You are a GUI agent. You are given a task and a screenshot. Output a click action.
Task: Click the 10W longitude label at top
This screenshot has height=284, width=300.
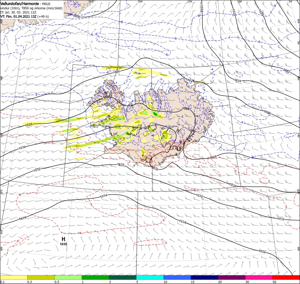click(239, 1)
